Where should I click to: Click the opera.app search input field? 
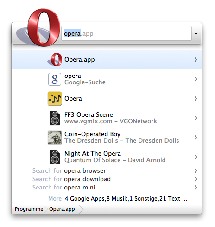click(x=126, y=33)
